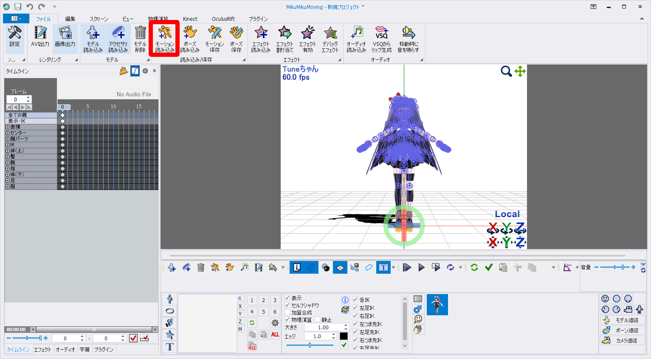Click the ribbon ポーズ読み込み load pose icon
Viewport: 651px width, 359px height.
point(190,39)
